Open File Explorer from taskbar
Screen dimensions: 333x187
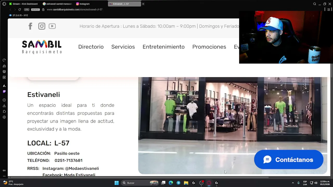[x=186, y=183]
